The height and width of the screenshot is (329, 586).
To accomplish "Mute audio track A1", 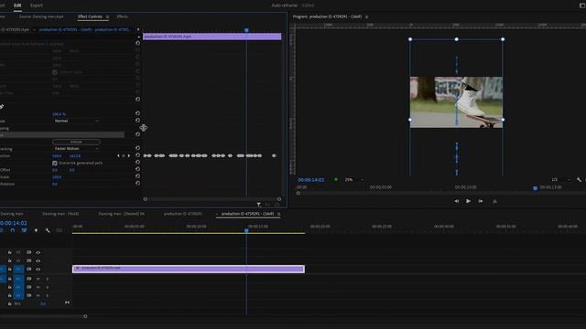I will (38, 279).
